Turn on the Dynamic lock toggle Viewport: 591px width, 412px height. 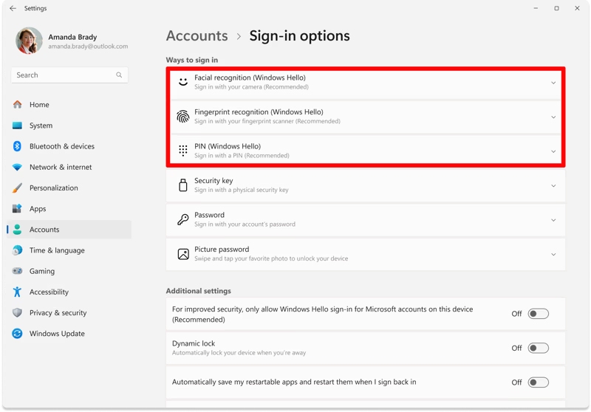[x=538, y=348]
